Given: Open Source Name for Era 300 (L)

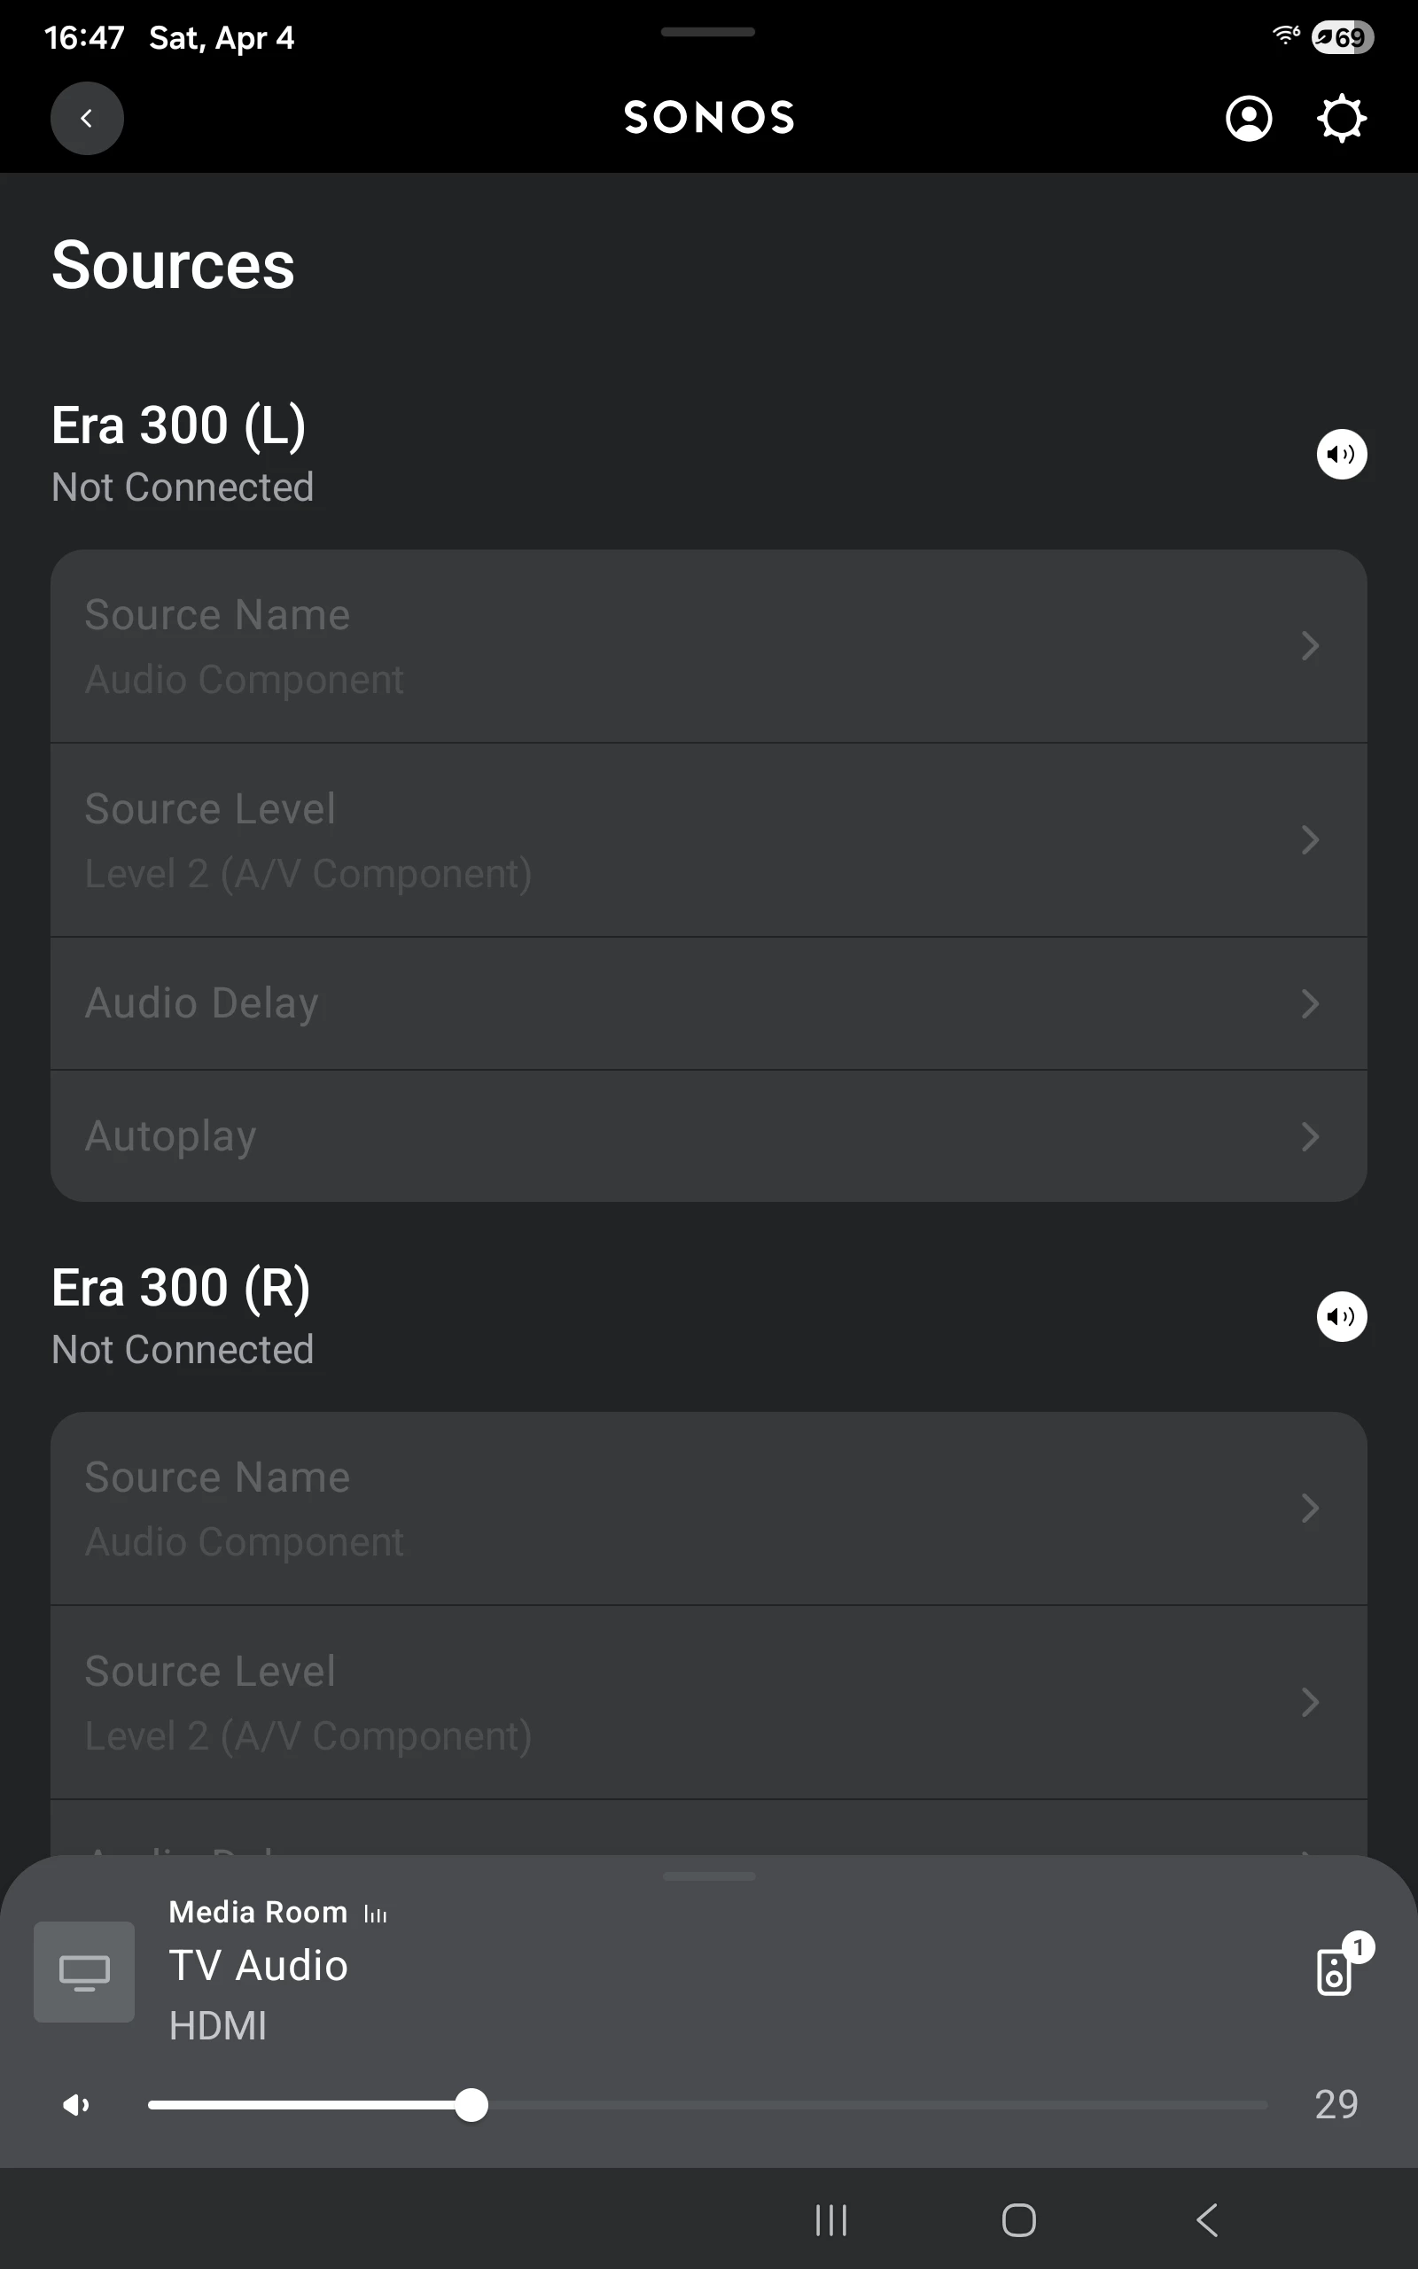Looking at the screenshot, I should click(x=708, y=646).
